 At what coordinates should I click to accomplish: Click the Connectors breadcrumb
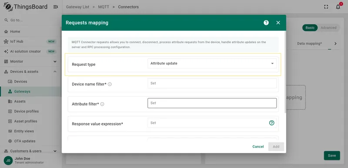click(x=128, y=7)
